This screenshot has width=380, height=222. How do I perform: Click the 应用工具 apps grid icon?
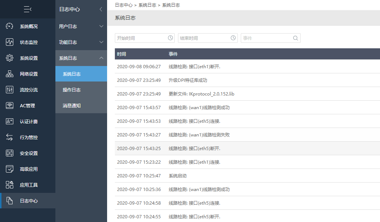10,185
